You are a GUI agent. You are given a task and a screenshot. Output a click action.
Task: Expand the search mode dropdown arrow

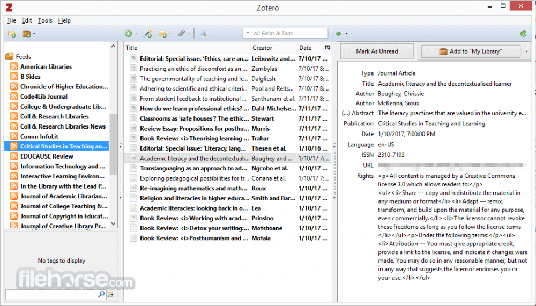click(x=248, y=33)
